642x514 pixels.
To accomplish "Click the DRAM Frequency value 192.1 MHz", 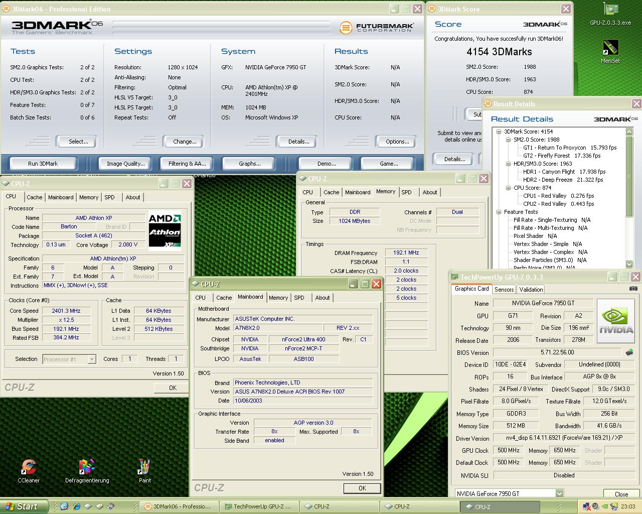I will tap(406, 252).
